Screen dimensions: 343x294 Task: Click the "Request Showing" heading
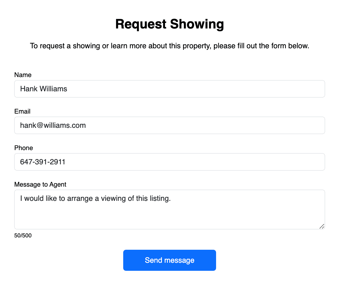point(170,24)
